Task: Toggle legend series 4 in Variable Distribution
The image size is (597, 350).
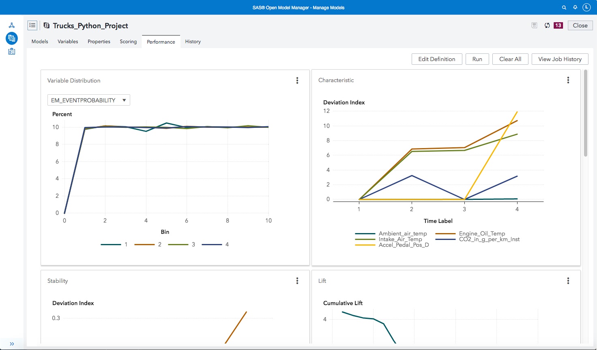Action: pos(215,244)
